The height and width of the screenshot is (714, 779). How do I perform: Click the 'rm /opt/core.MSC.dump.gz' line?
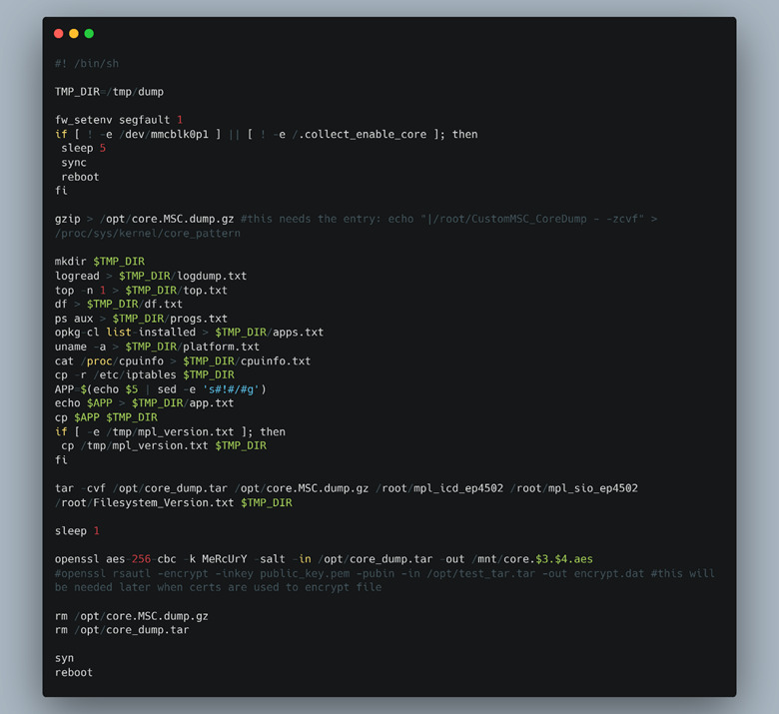(132, 616)
